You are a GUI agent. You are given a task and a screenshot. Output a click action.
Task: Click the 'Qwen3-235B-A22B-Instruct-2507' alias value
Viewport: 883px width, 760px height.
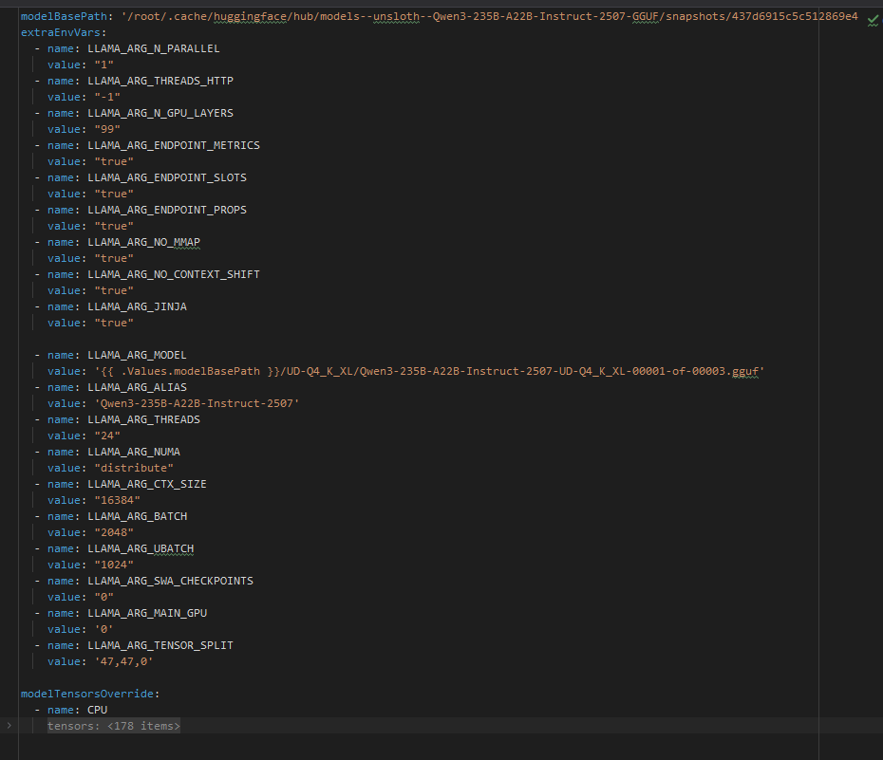(197, 404)
